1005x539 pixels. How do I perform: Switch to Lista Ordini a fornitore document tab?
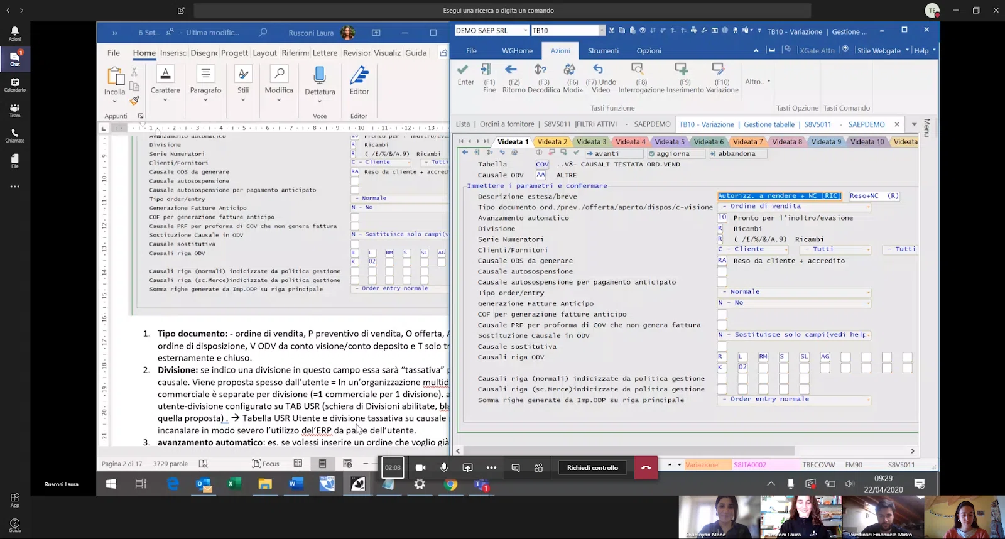(563, 124)
